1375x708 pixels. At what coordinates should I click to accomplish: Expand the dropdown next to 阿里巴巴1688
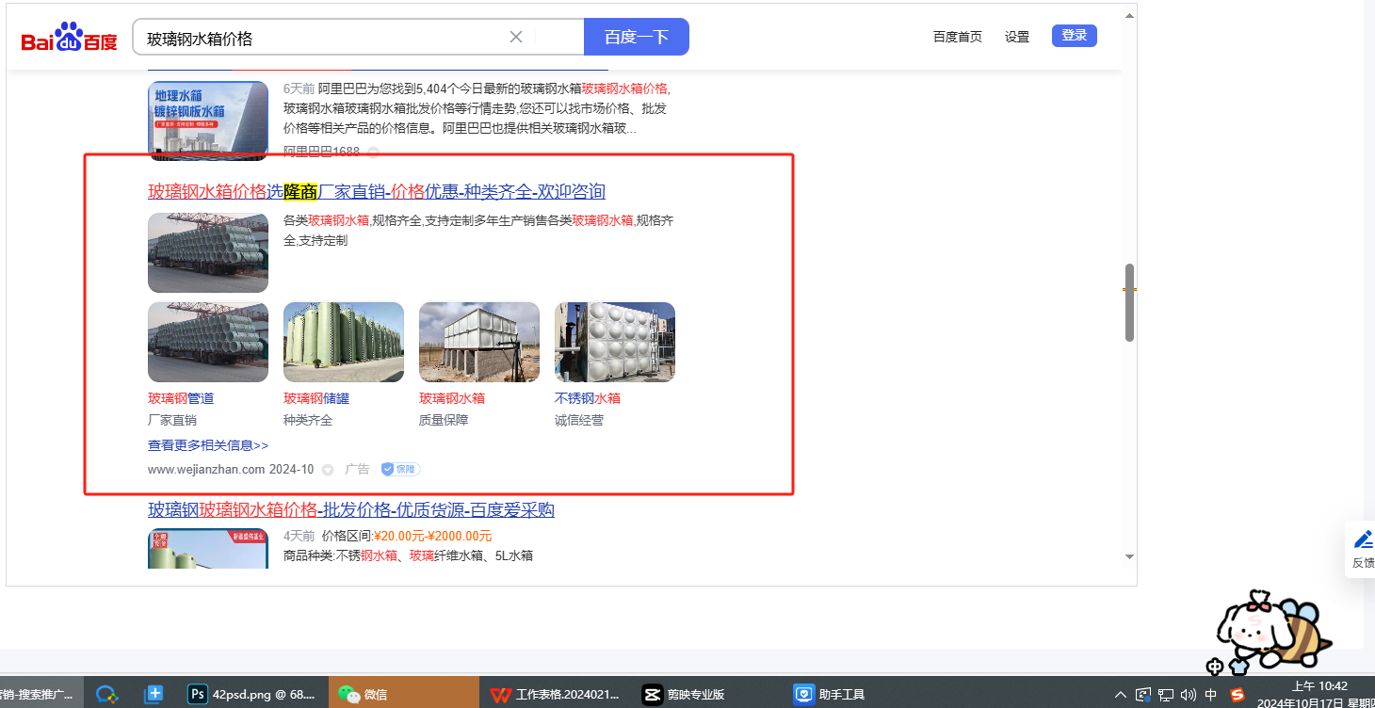coord(374,152)
